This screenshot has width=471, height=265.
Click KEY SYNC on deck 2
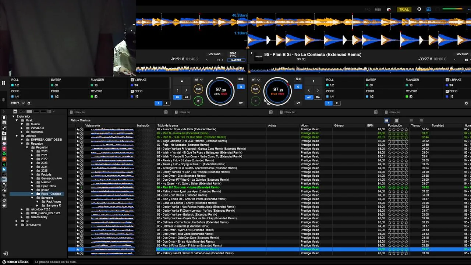462,54
